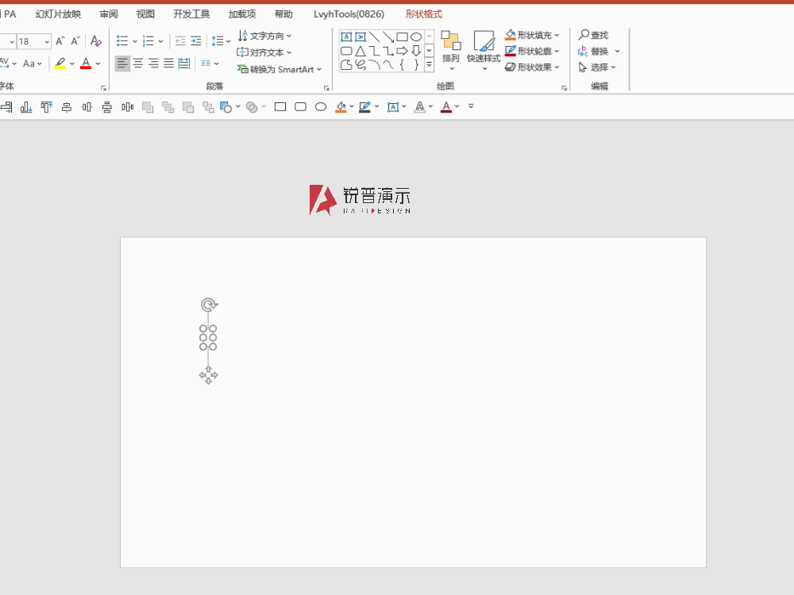Select the arrow line shape in gallery
This screenshot has width=794, height=595.
388,37
